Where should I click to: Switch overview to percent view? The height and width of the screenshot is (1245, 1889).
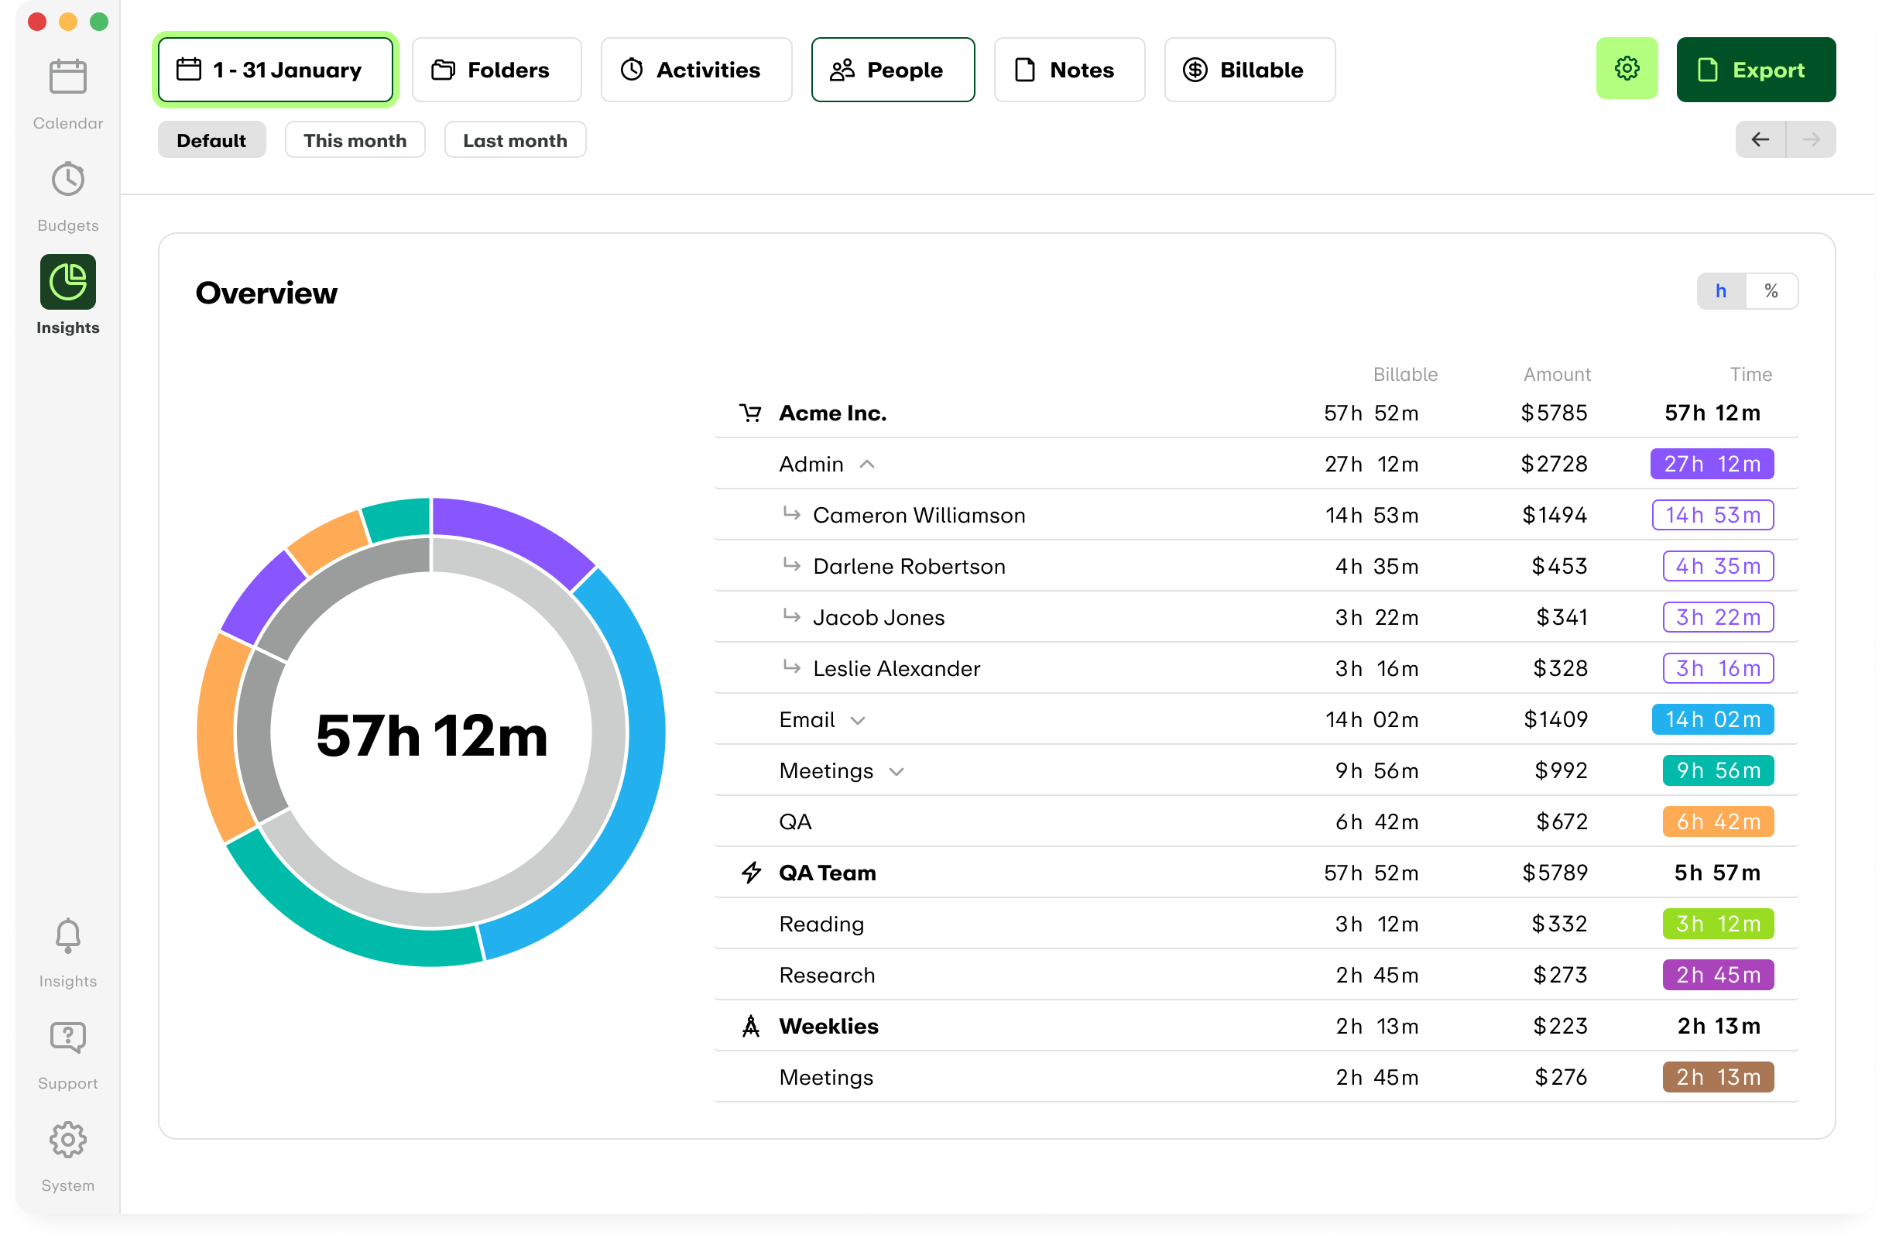coord(1771,291)
